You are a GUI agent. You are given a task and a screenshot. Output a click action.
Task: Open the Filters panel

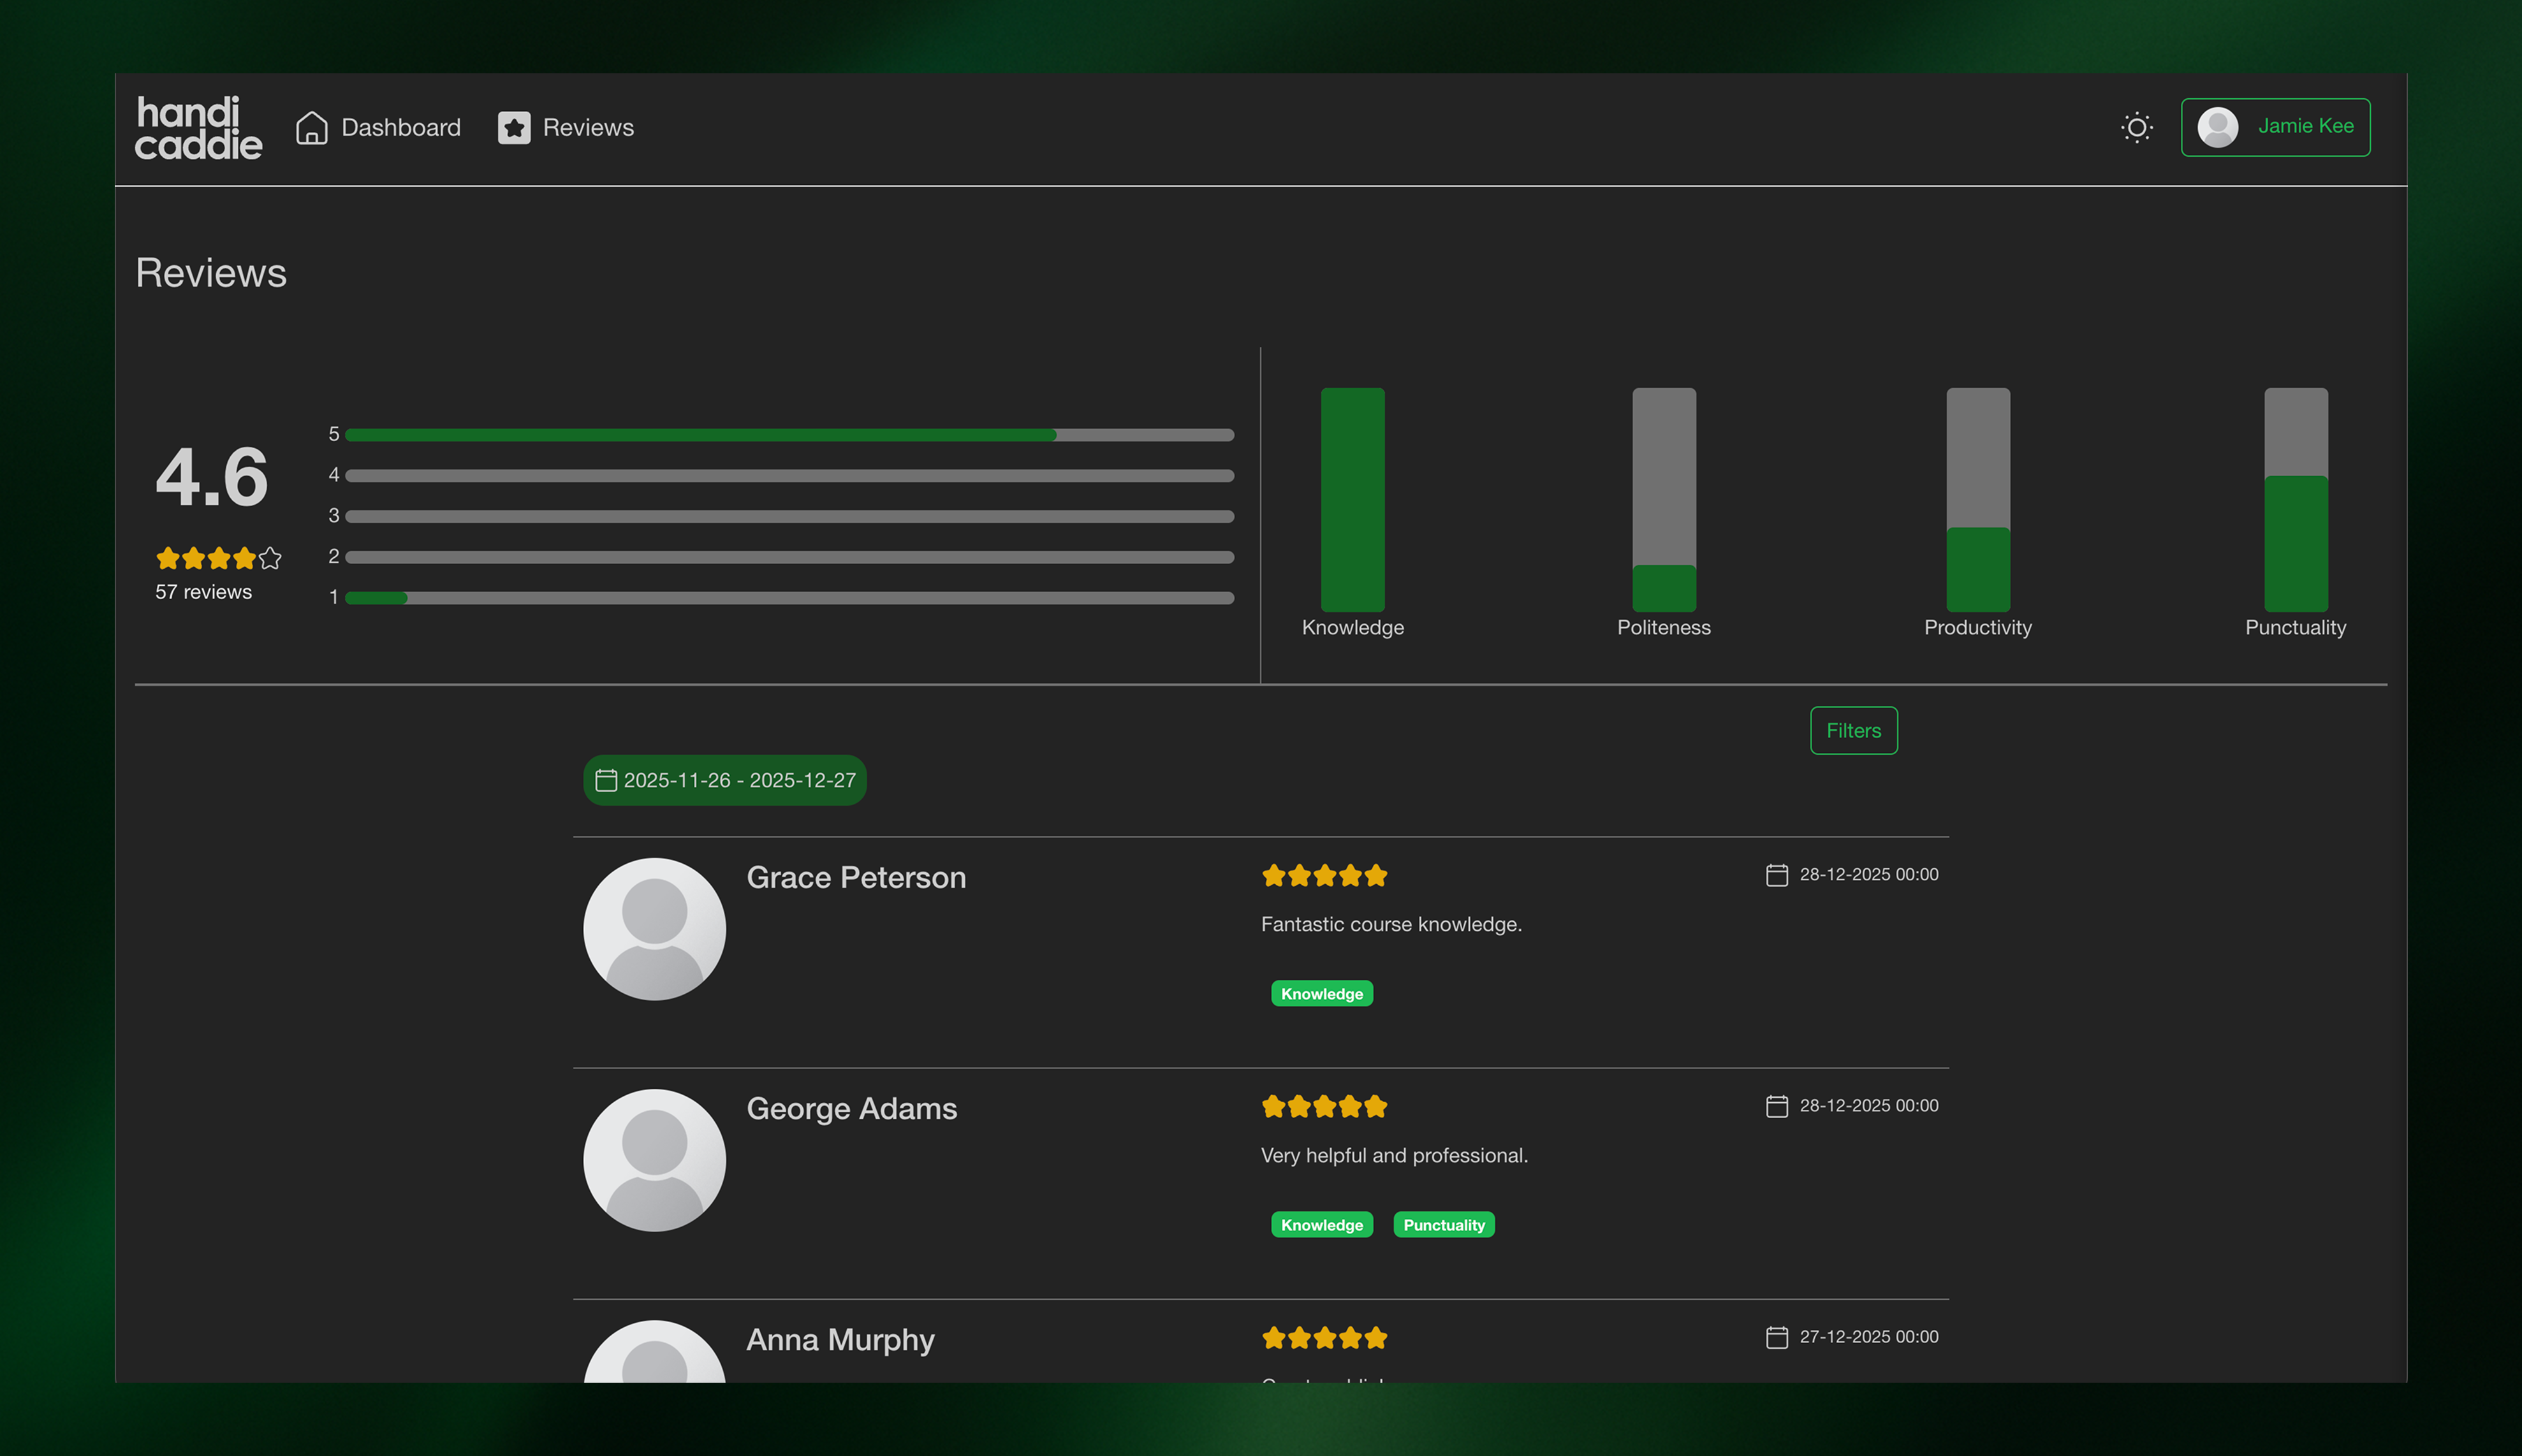coord(1853,730)
